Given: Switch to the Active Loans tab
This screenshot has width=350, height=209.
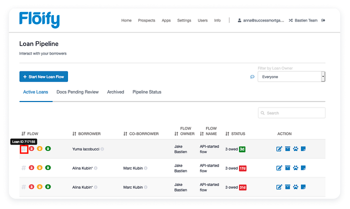Looking at the screenshot, I should (x=35, y=92).
